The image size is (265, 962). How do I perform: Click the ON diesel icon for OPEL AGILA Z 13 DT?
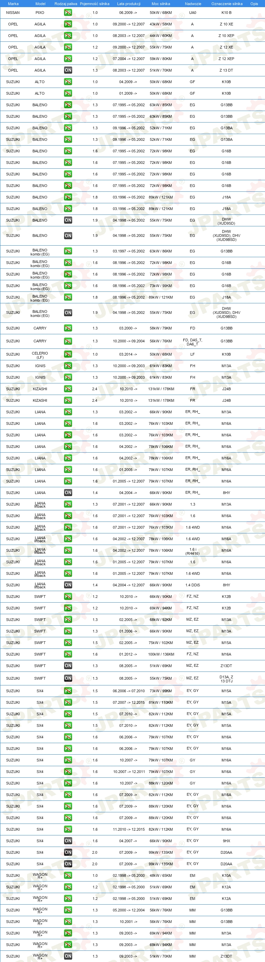[x=68, y=70]
